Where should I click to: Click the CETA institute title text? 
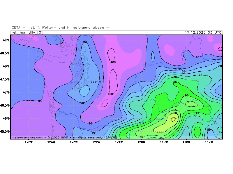60,28
